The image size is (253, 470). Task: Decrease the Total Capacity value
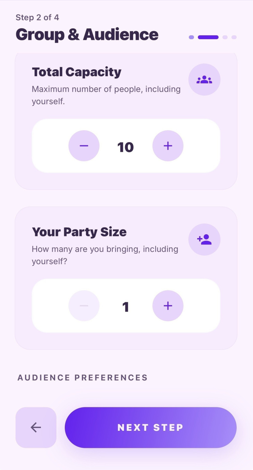click(84, 146)
